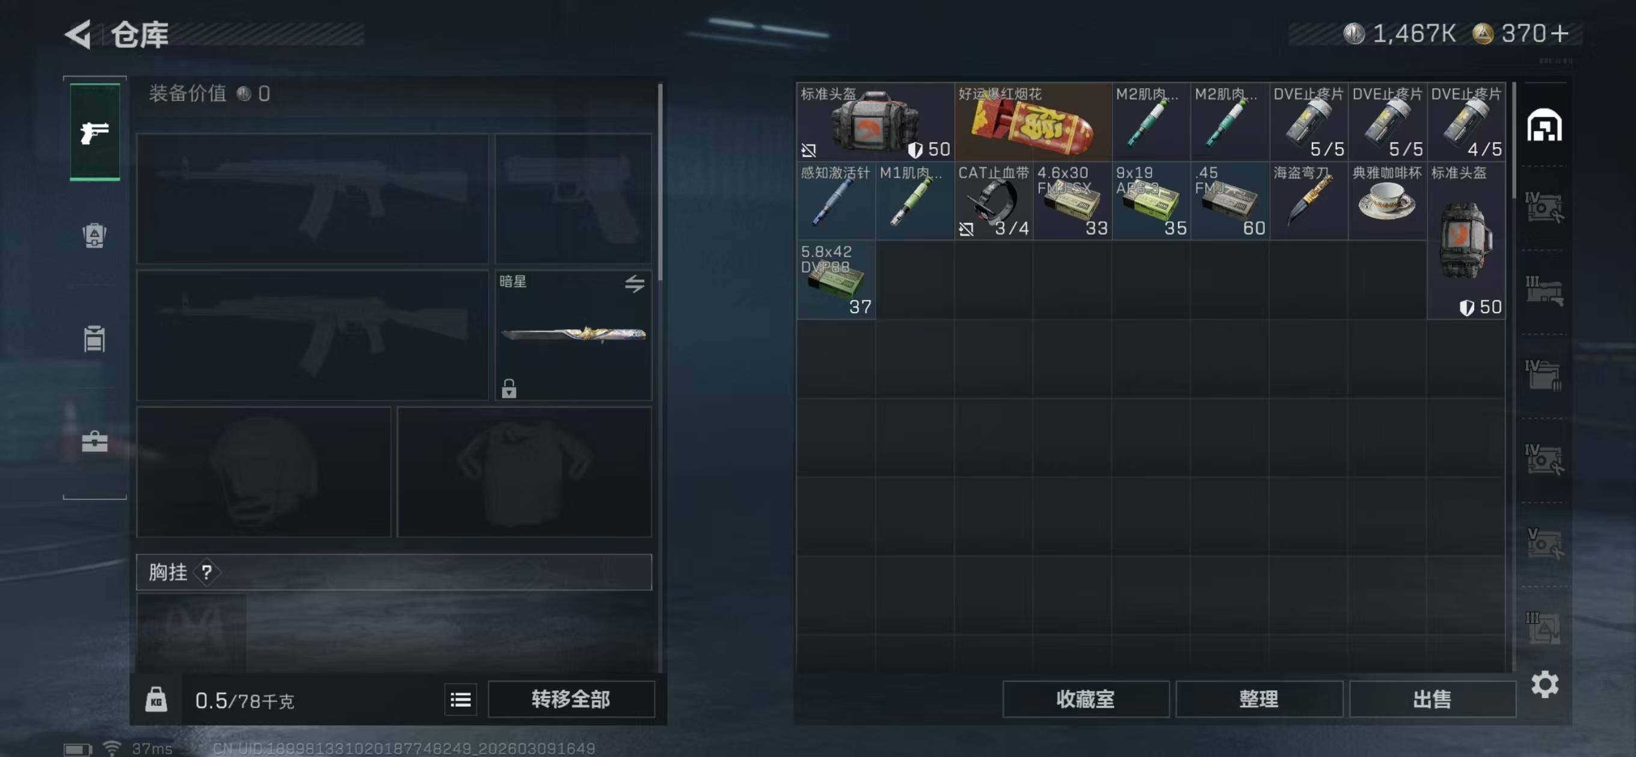This screenshot has height=757, width=1636.
Task: Select the main warehouse storage icon
Action: point(1545,125)
